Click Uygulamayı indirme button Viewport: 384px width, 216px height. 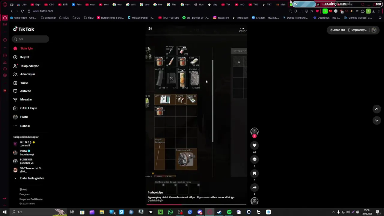[x=357, y=30]
